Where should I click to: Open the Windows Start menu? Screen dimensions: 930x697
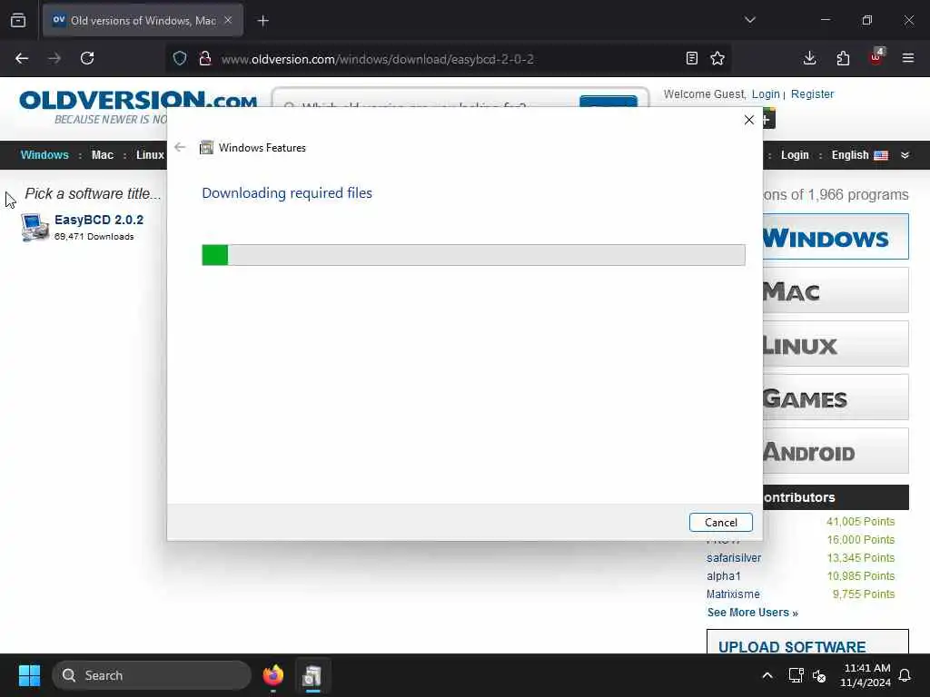(29, 675)
